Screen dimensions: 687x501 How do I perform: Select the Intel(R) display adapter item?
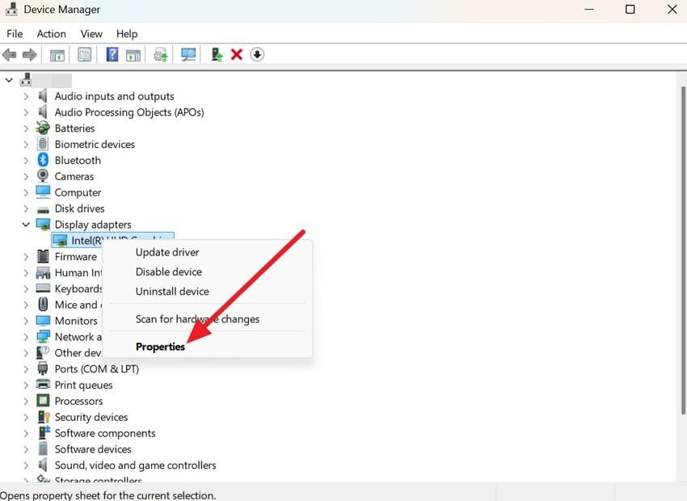coord(112,239)
